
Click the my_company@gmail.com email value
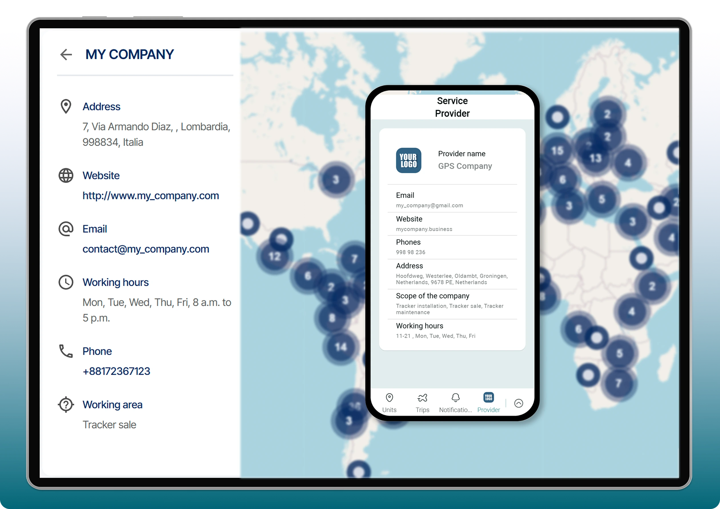click(429, 205)
